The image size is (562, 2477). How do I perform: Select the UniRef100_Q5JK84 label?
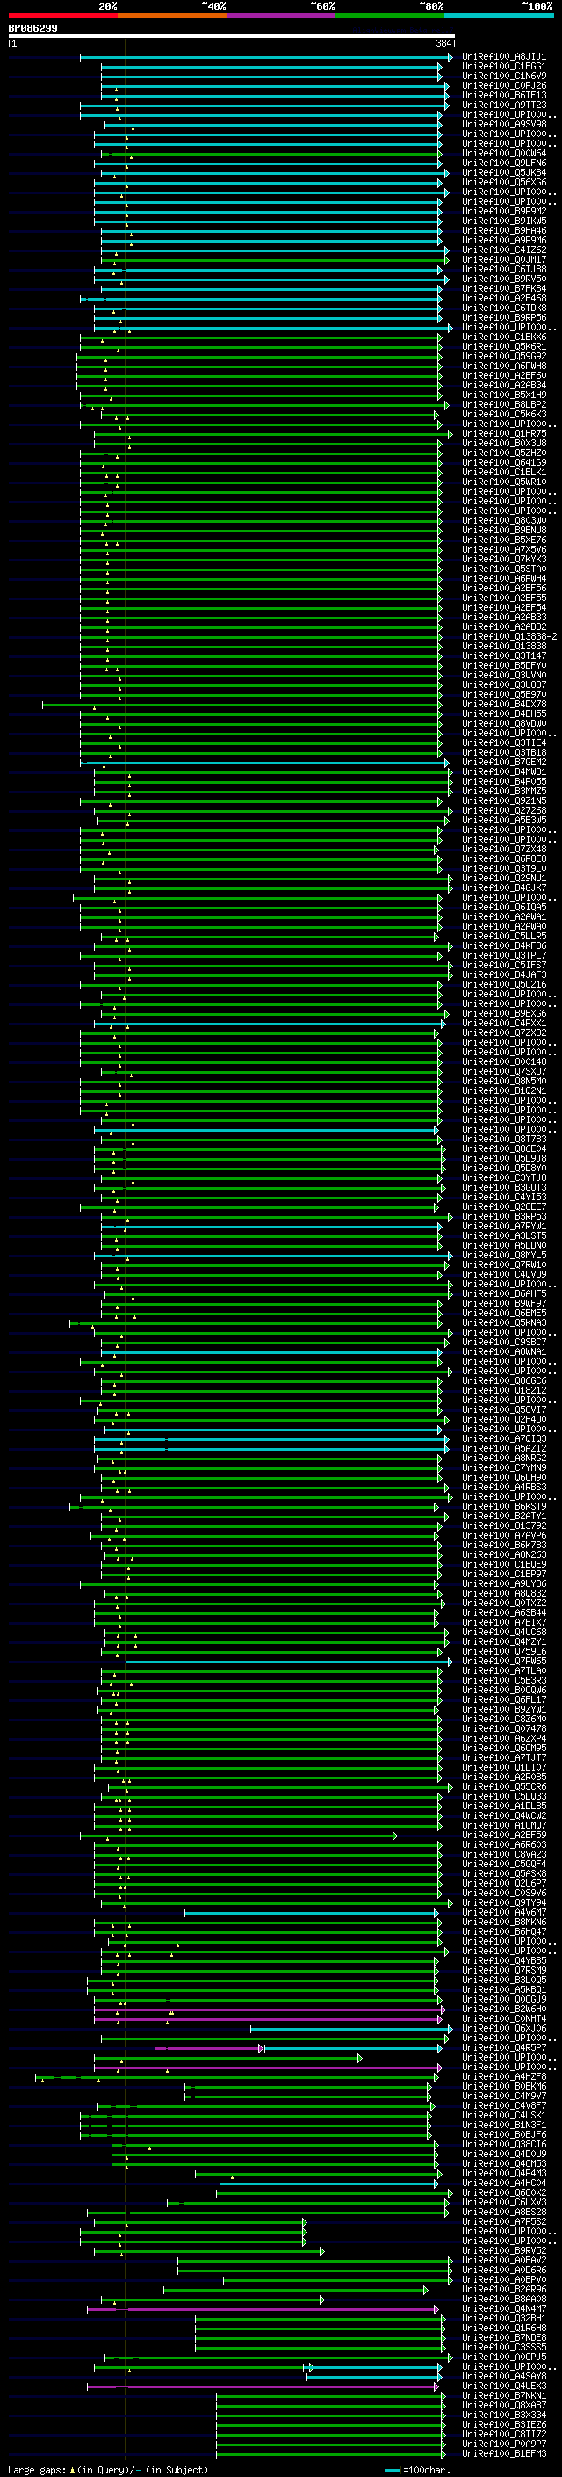pos(504,172)
